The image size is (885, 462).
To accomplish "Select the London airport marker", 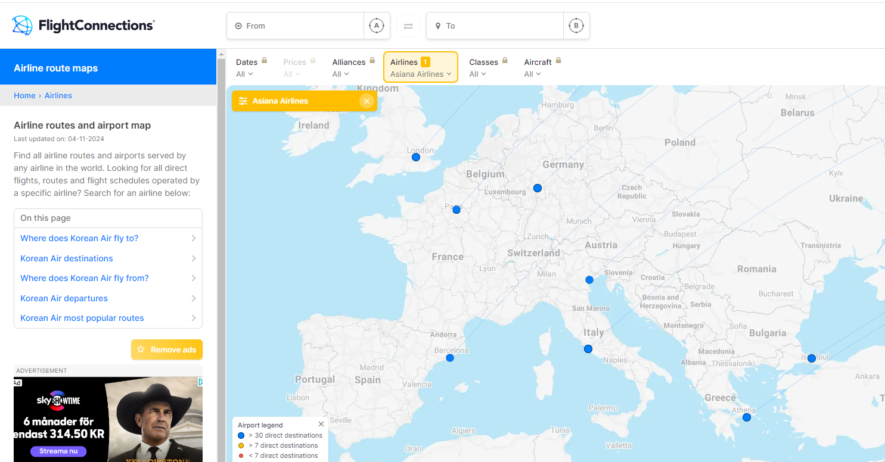I will click(416, 157).
